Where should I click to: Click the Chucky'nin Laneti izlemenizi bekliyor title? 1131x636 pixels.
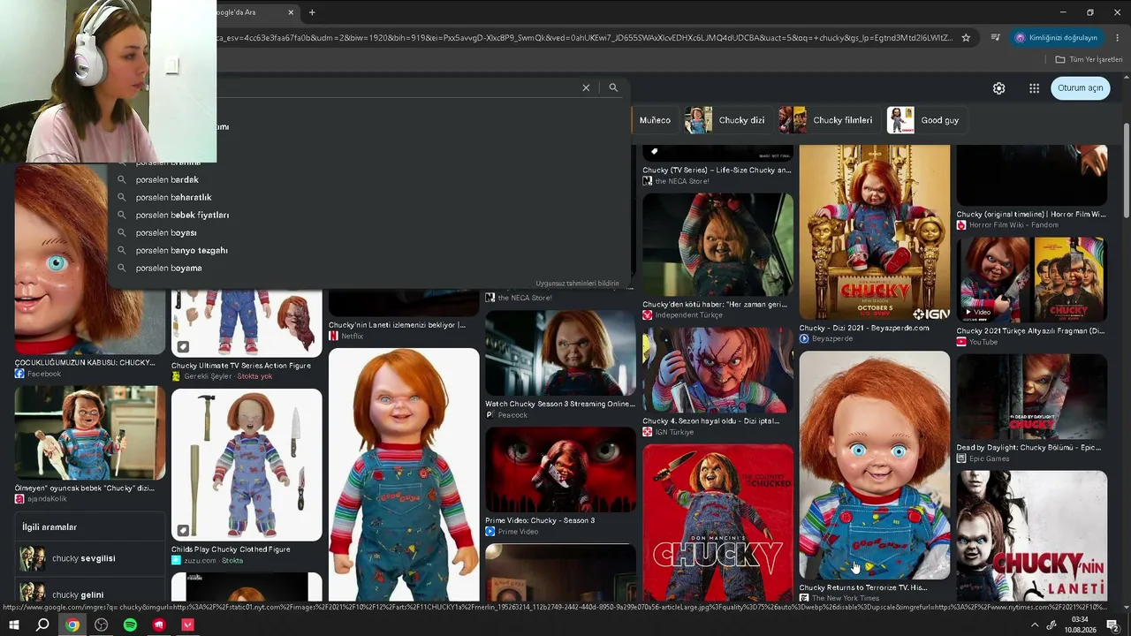[397, 325]
